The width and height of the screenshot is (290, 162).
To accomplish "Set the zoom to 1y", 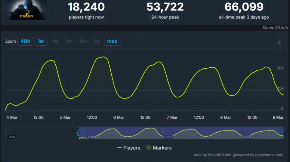I will [97, 41].
